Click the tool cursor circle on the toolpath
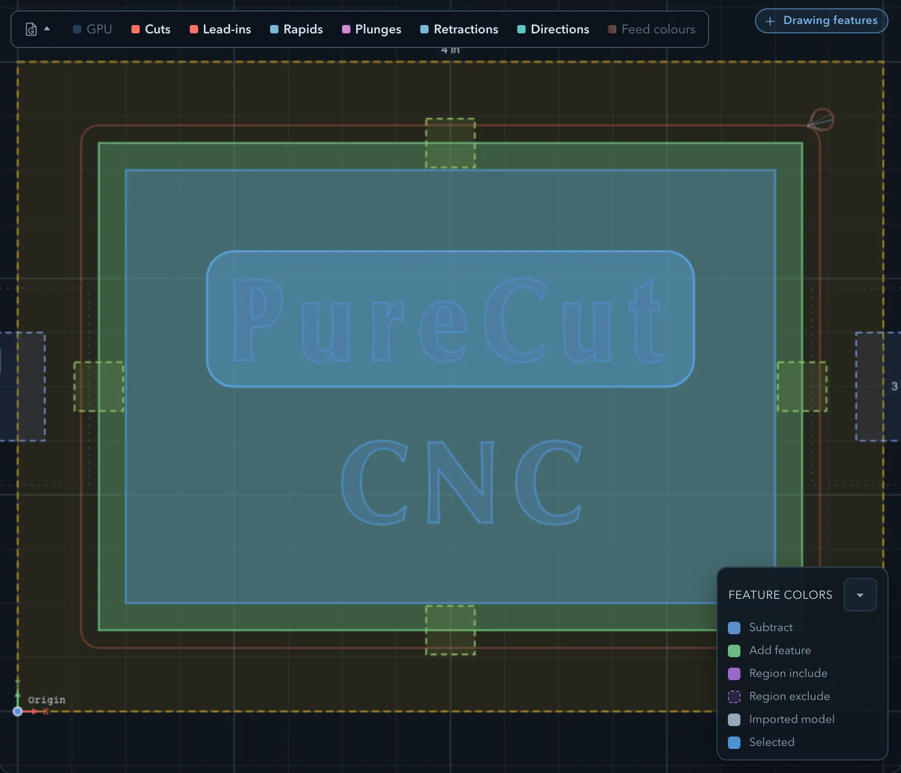The height and width of the screenshot is (773, 901). click(x=823, y=120)
